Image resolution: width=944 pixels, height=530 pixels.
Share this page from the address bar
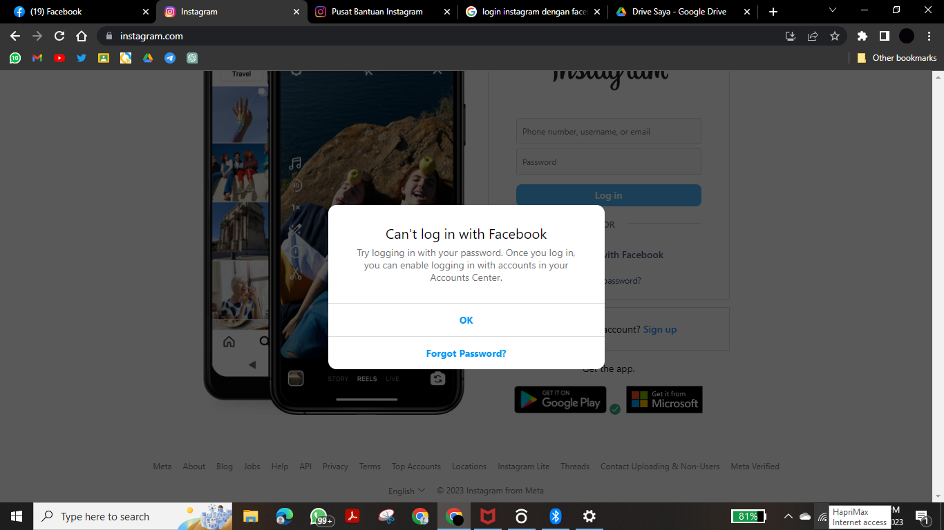(813, 36)
